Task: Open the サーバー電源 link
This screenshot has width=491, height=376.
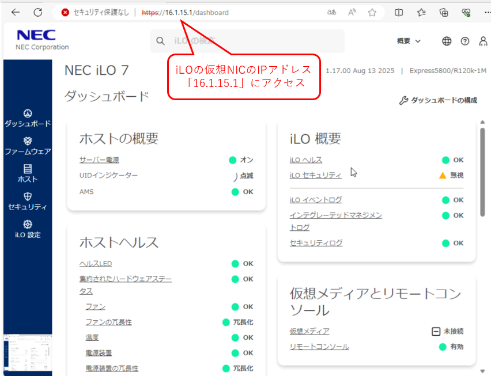Action: tap(99, 160)
